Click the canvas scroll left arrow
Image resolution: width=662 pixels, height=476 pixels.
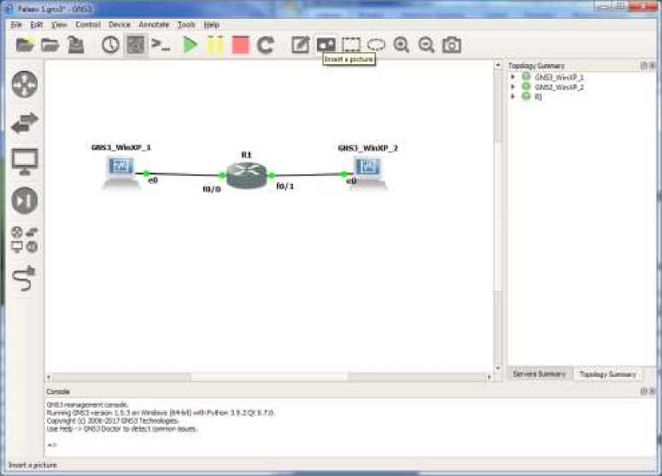click(49, 377)
